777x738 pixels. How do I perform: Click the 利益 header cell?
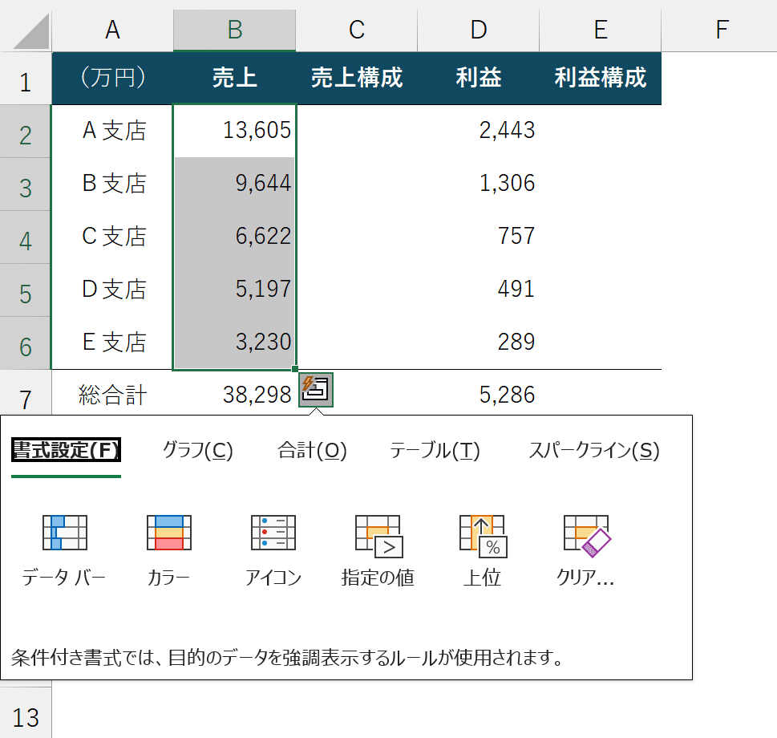click(x=478, y=79)
